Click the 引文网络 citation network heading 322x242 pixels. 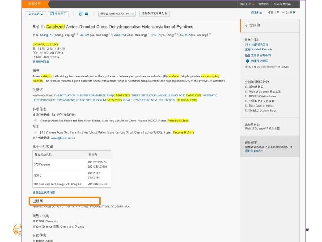coord(253,26)
